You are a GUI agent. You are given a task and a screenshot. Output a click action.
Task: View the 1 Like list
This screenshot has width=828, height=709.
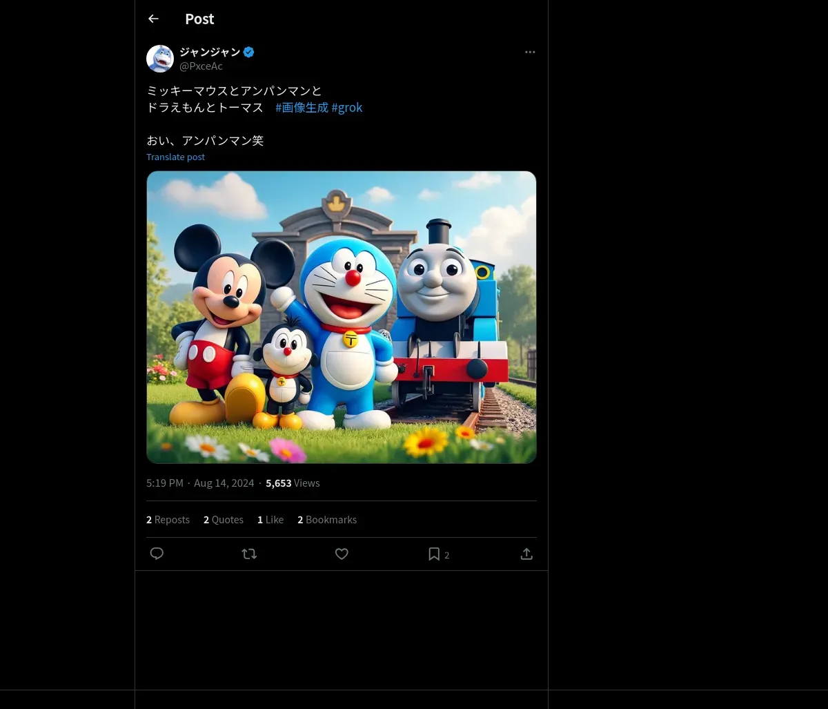[270, 520]
